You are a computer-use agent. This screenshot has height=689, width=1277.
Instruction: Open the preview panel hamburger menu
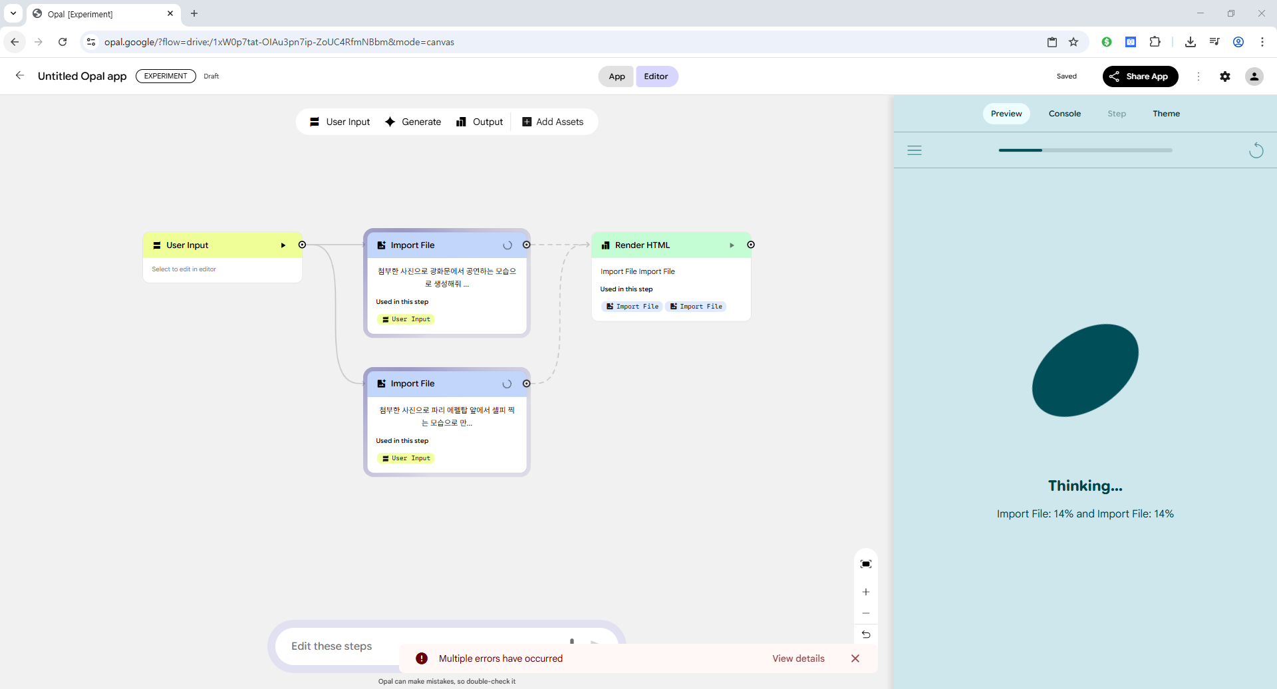pos(915,150)
